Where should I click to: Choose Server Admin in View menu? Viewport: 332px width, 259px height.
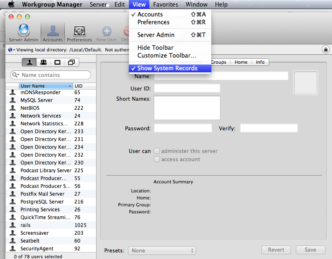[170, 35]
